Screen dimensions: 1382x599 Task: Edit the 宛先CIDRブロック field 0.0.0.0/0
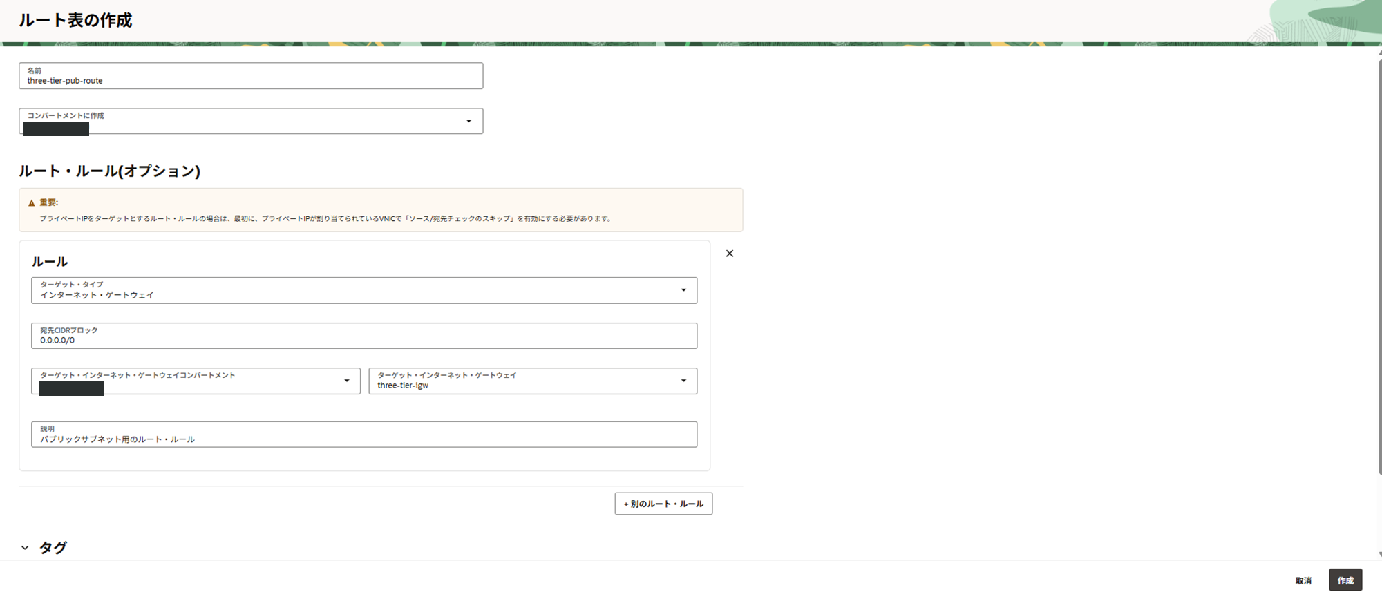click(x=364, y=336)
